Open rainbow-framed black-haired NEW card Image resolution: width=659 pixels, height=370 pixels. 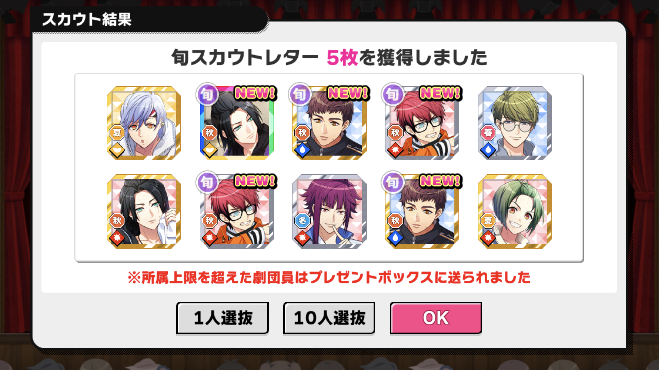coord(237,123)
